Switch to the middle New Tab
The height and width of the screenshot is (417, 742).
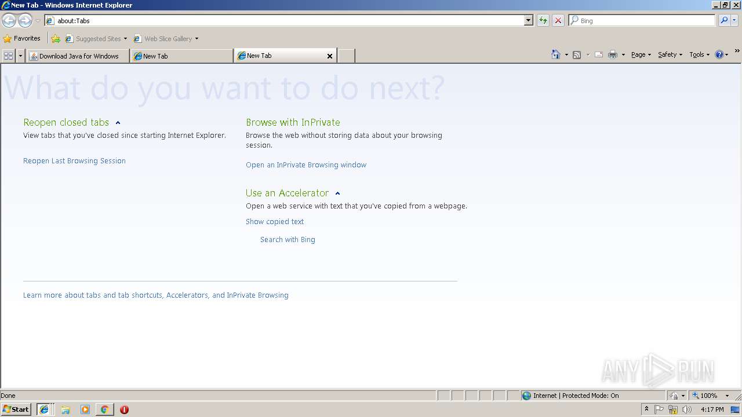pos(182,56)
